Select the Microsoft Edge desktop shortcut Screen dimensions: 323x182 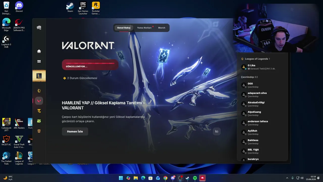[6, 25]
